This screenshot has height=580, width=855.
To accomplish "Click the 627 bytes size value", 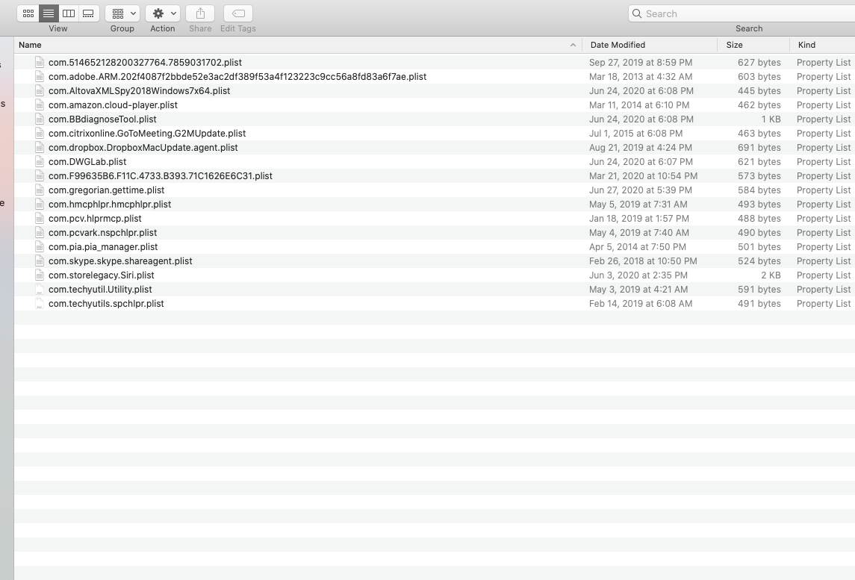I will (759, 62).
